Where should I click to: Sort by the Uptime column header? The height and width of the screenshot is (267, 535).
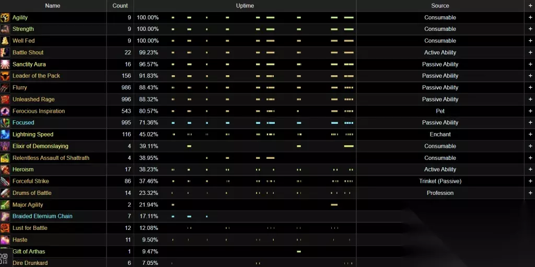(x=245, y=6)
